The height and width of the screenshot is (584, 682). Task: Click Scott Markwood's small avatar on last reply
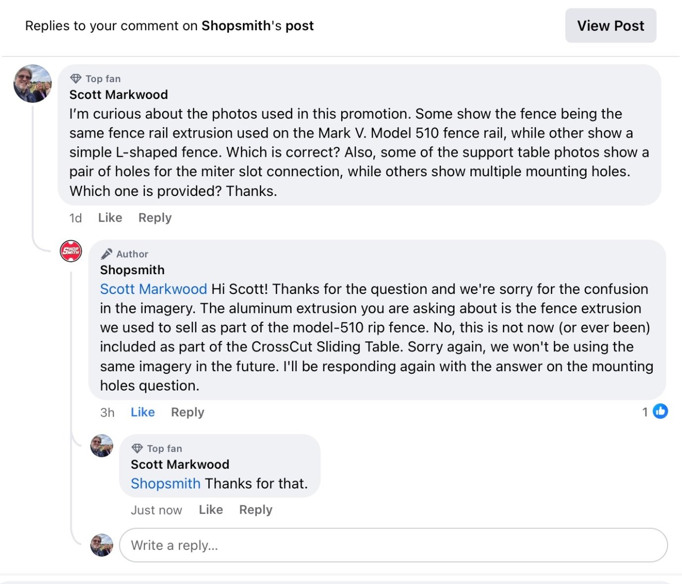click(102, 446)
